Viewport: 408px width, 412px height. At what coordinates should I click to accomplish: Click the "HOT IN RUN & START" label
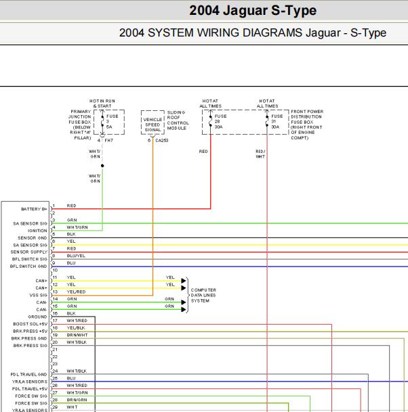coord(102,104)
